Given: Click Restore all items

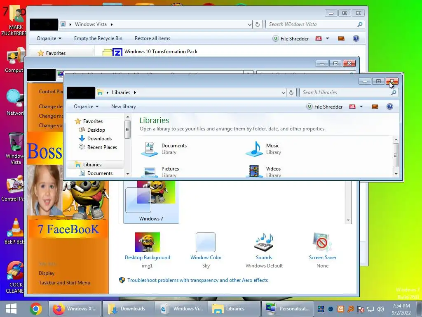Looking at the screenshot, I should click(152, 38).
